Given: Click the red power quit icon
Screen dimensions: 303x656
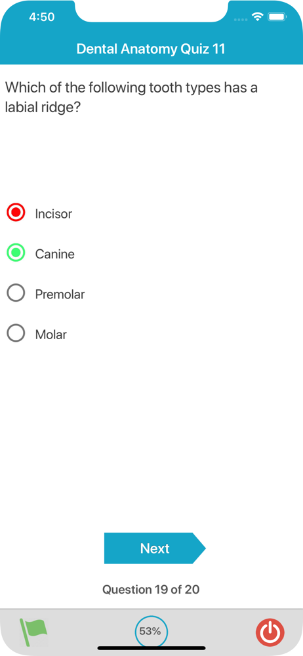Looking at the screenshot, I should click(270, 632).
